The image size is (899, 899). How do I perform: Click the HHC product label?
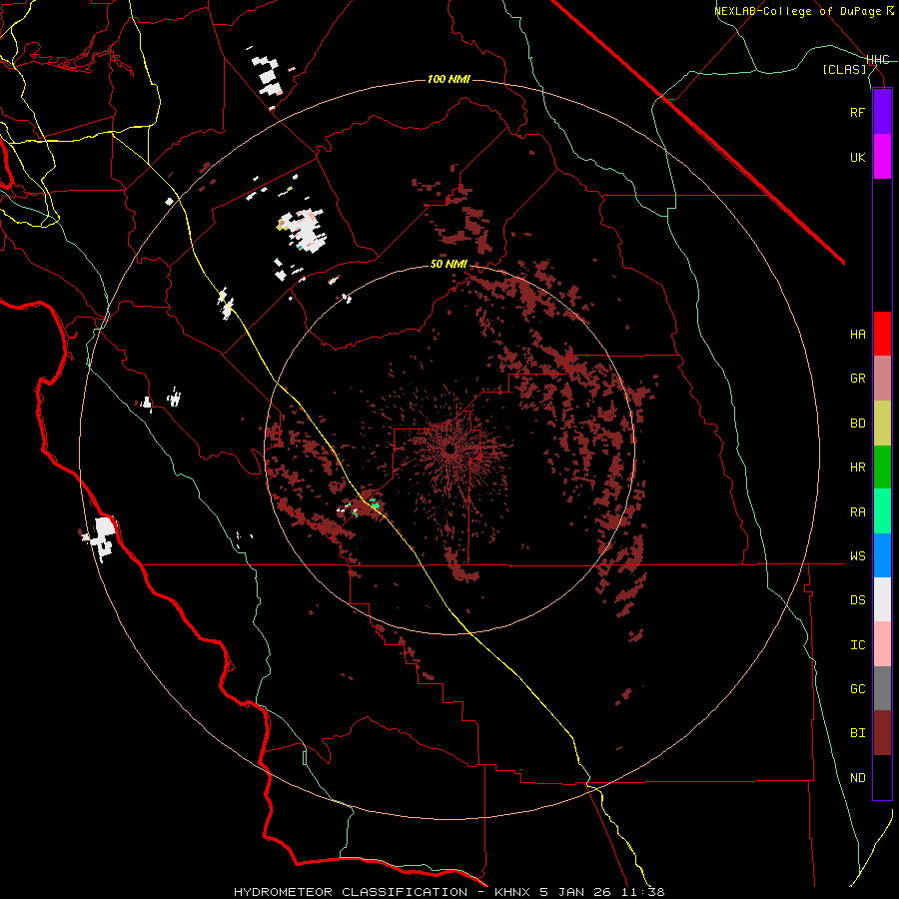coord(878,60)
